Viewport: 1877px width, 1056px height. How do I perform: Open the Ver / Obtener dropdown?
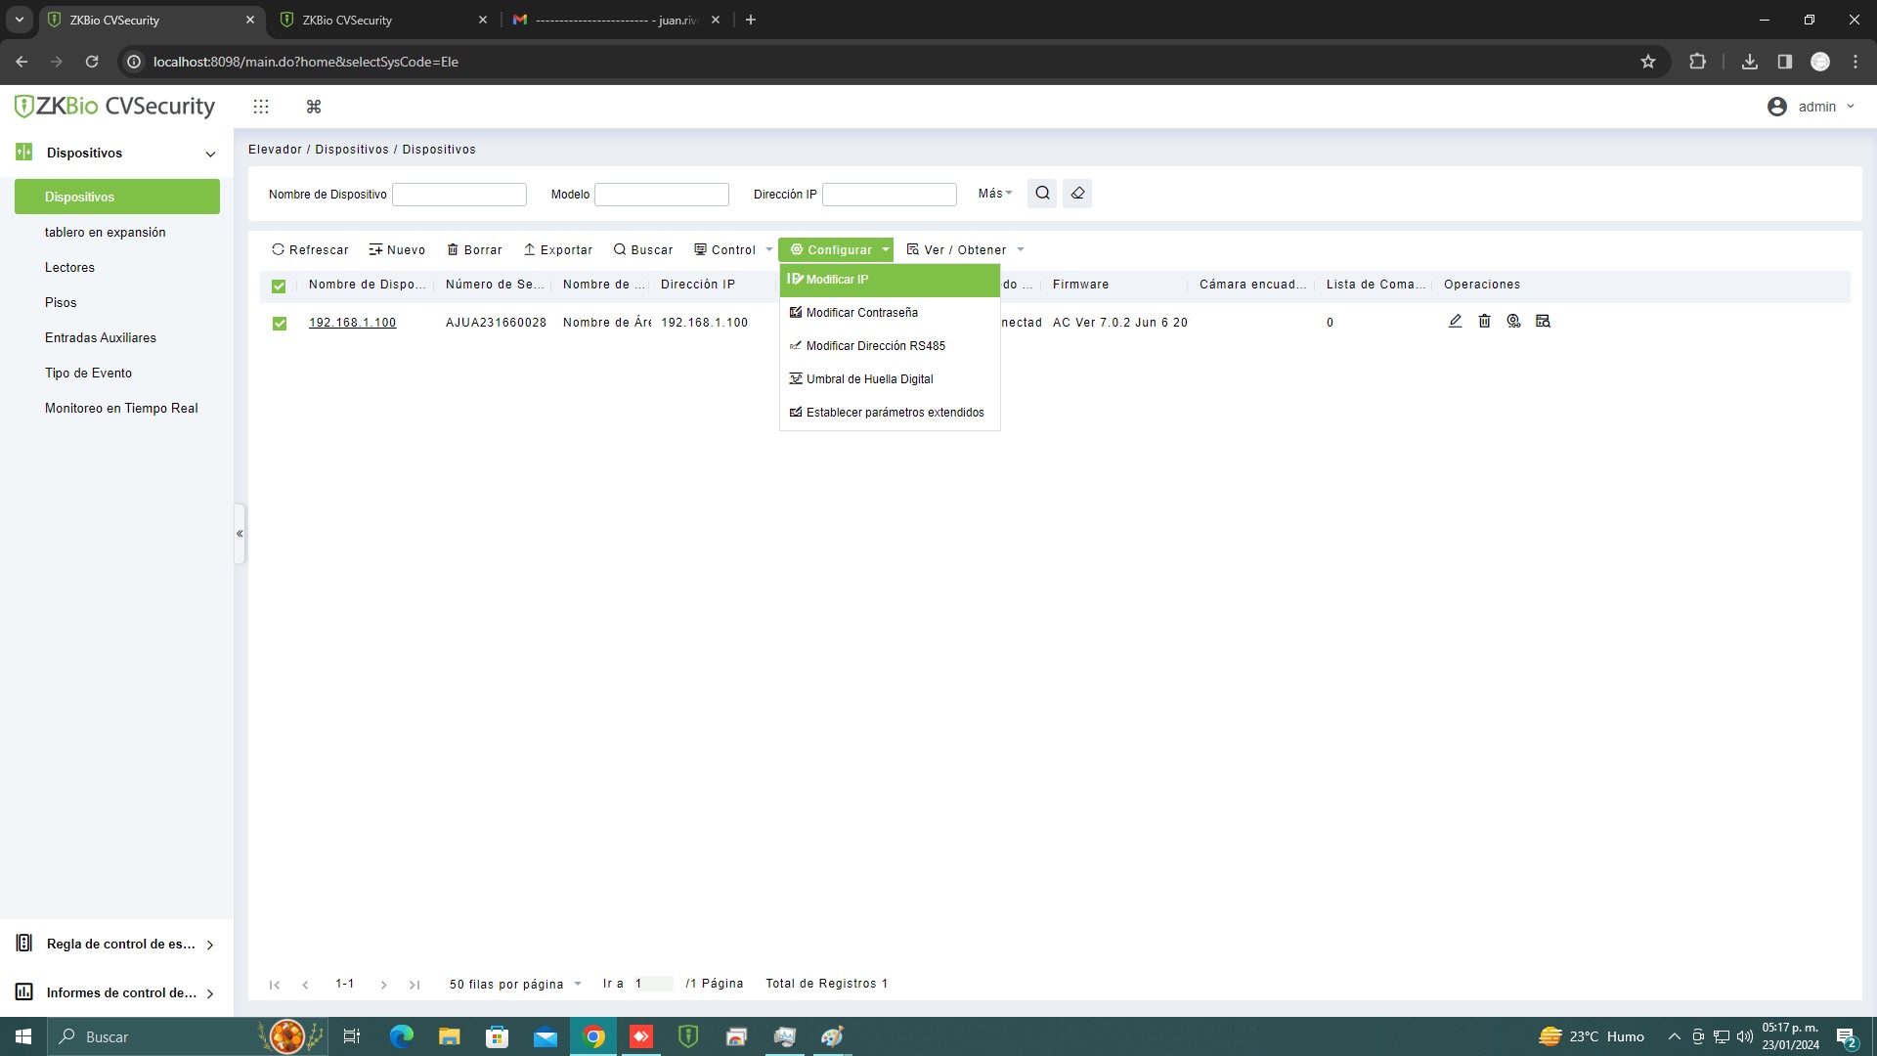coord(965,249)
